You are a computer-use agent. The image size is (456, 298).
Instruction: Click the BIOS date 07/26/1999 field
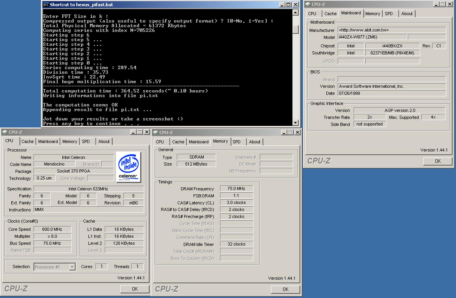point(392,93)
